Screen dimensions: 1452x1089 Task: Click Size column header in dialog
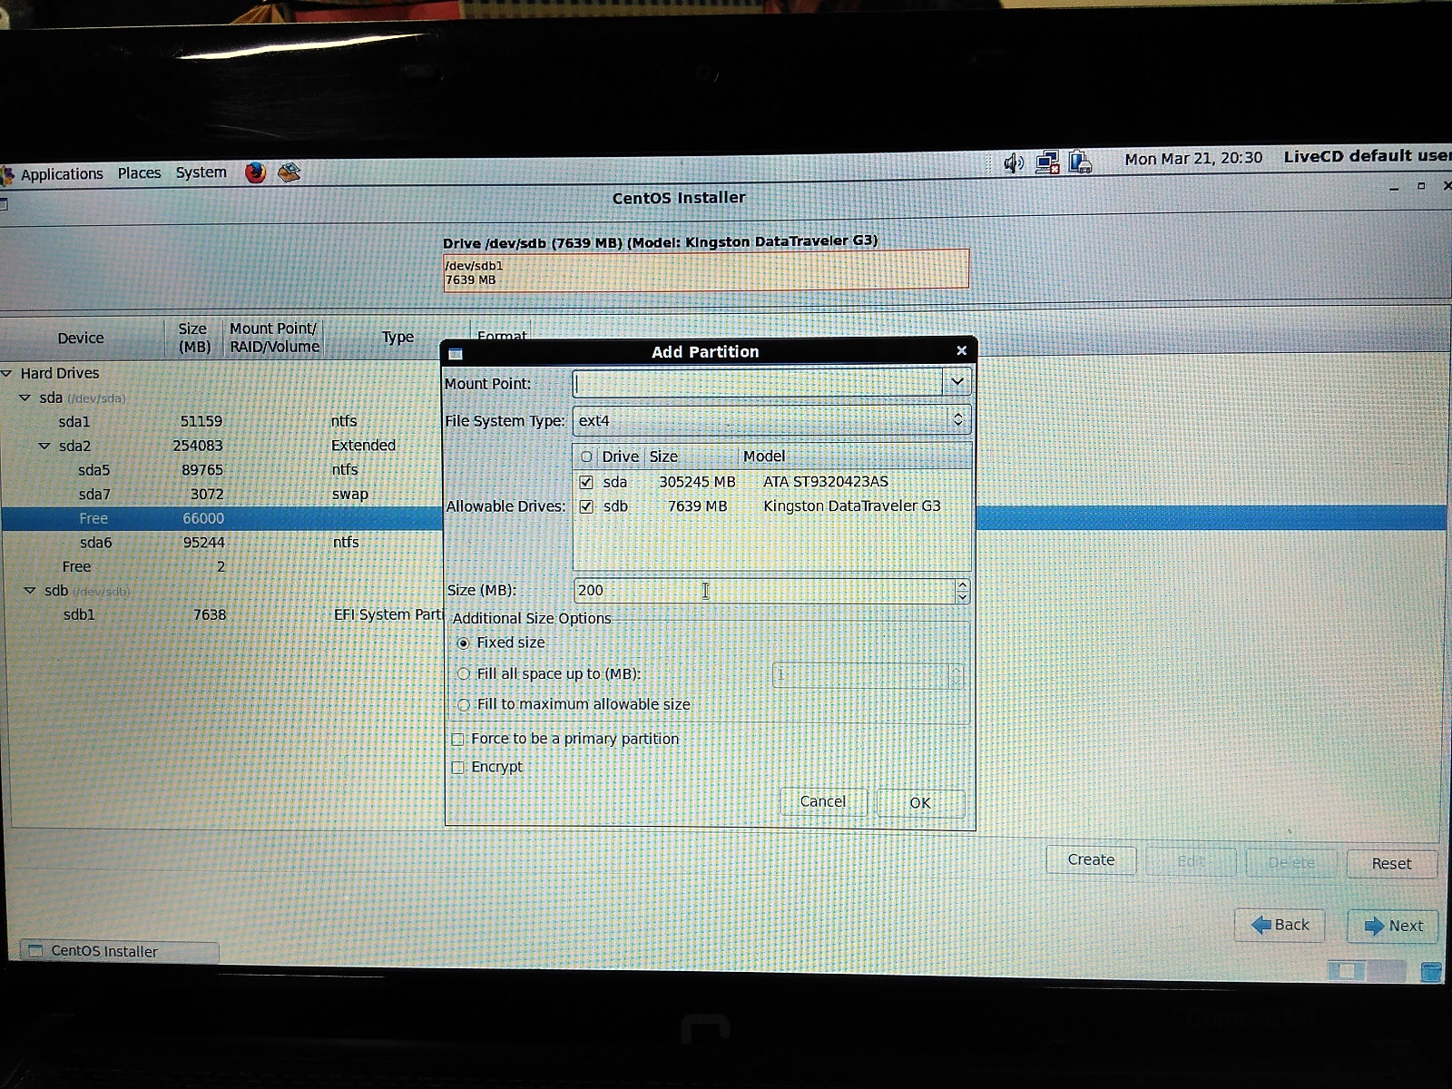tap(663, 456)
